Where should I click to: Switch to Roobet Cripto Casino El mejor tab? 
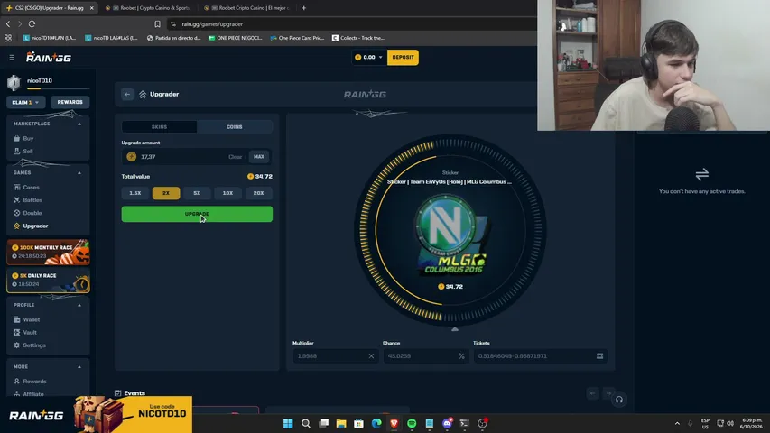pos(246,8)
